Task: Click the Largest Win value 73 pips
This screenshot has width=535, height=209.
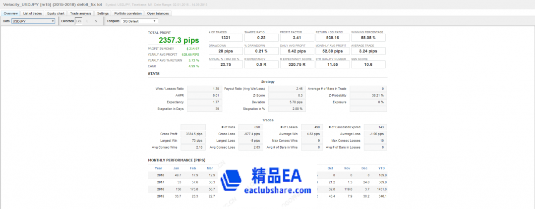Action: [x=193, y=141]
